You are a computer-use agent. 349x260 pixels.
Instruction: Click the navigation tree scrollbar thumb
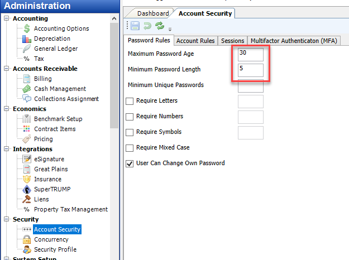[114, 76]
